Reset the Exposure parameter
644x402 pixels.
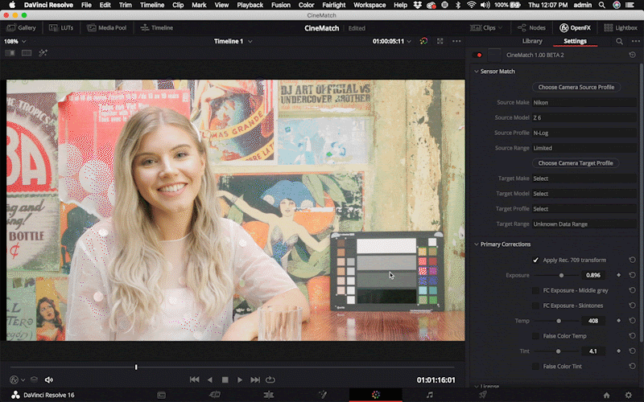[x=632, y=275]
